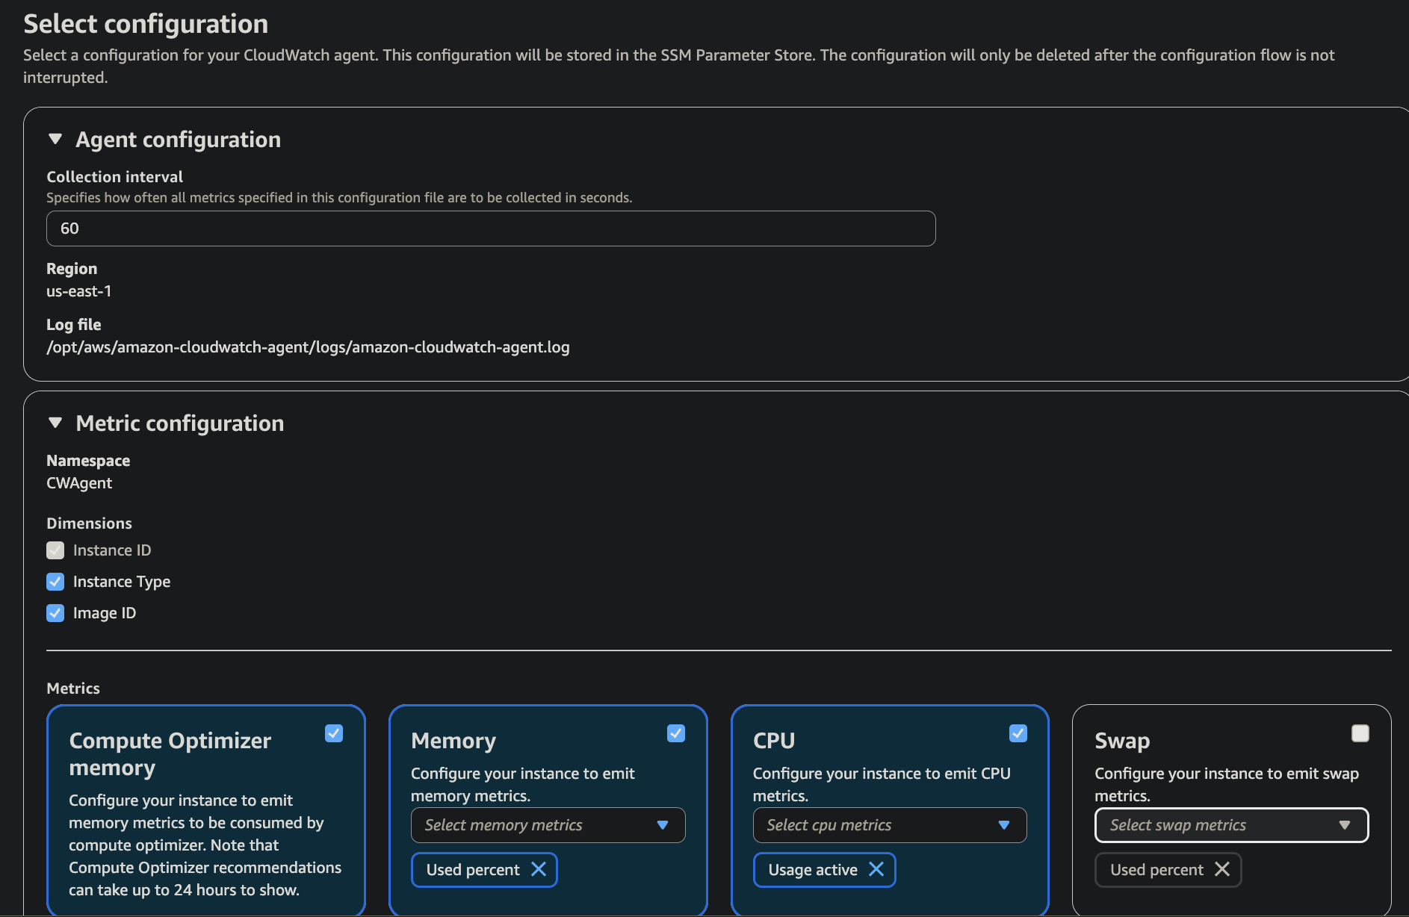Disable the Compute Optimizer memory metric

(334, 733)
